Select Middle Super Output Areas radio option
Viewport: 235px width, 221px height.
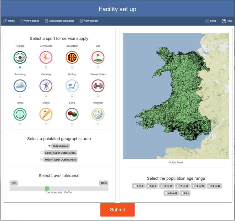coord(42,159)
